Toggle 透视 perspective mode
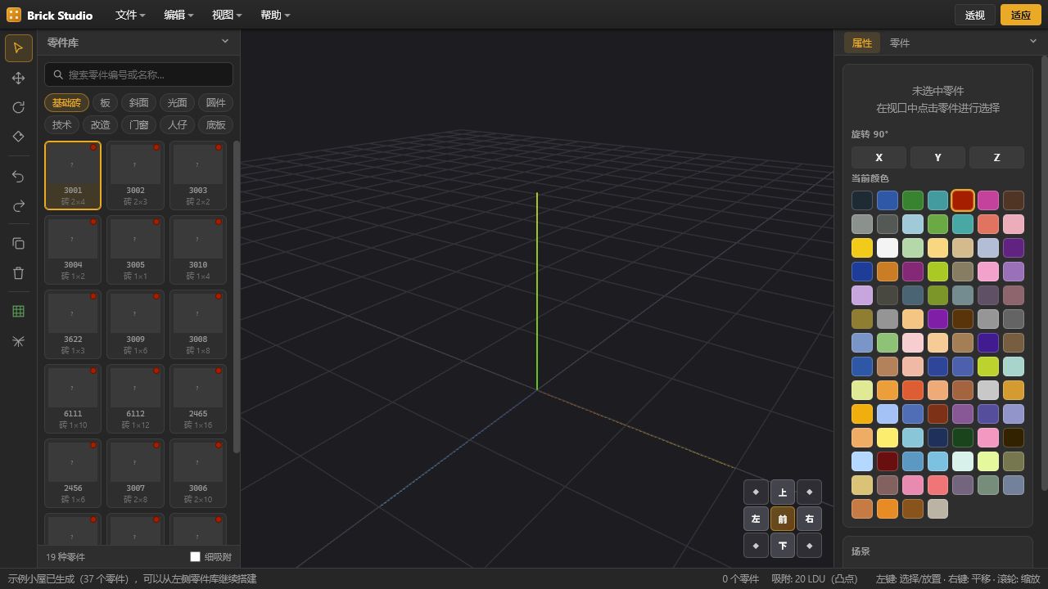Image resolution: width=1048 pixels, height=589 pixels. point(975,15)
